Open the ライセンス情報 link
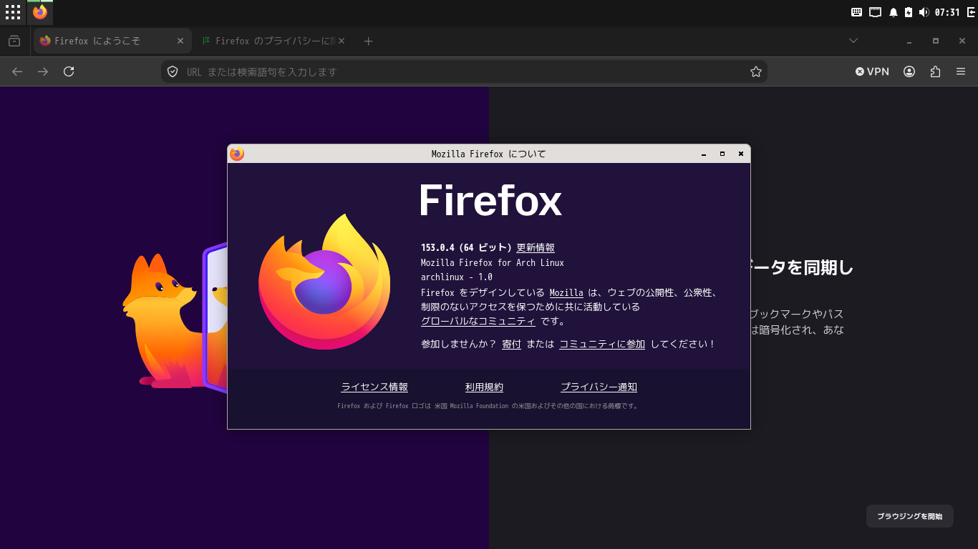This screenshot has width=978, height=549. coord(374,387)
